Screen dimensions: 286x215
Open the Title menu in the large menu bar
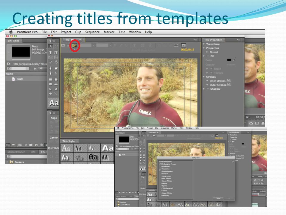[x=122, y=32]
